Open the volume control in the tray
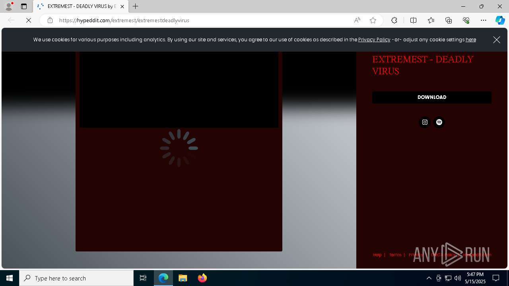Screen dimensions: 509x286 coord(458,278)
